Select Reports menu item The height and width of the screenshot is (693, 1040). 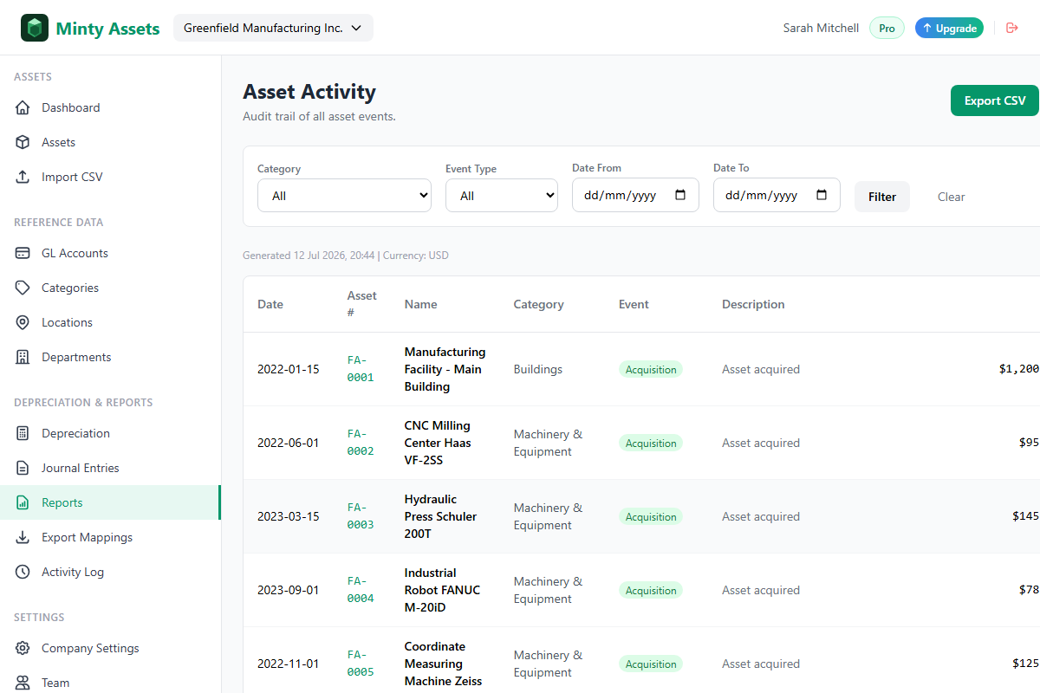click(x=111, y=502)
